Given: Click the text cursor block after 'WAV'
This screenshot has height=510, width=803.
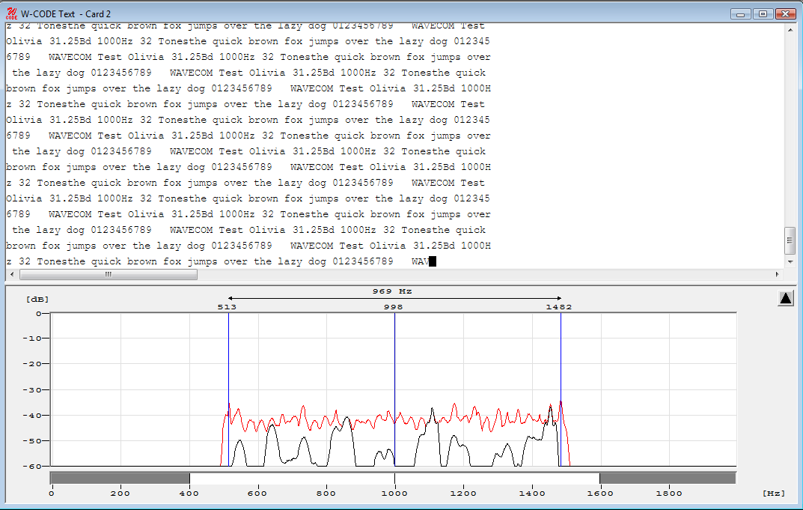Looking at the screenshot, I should (433, 261).
